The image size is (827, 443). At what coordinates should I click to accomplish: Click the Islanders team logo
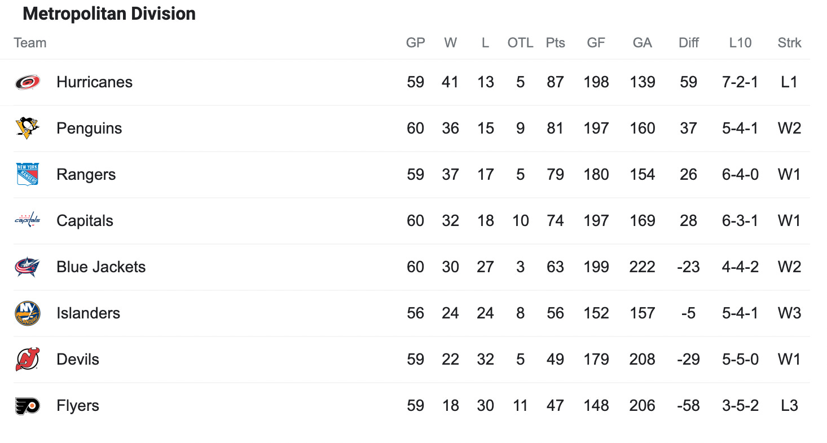tap(27, 313)
